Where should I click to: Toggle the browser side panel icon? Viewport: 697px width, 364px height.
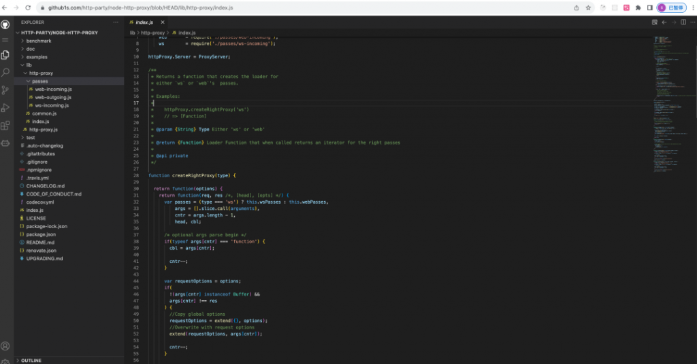tap(650, 7)
